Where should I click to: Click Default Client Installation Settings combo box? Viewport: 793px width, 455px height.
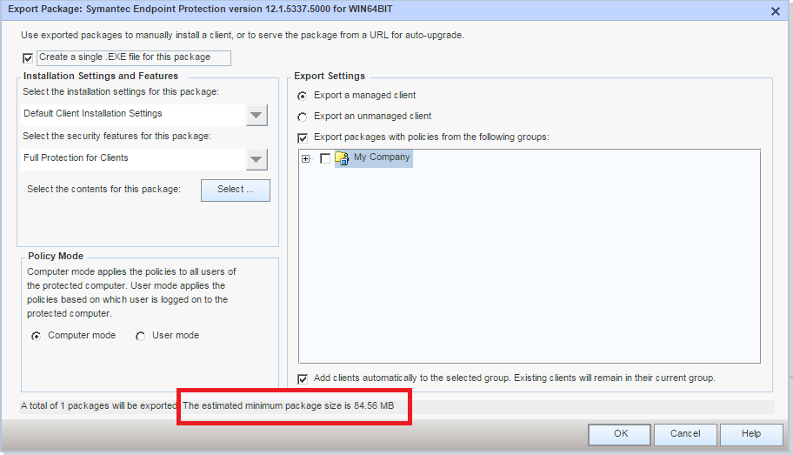click(144, 115)
